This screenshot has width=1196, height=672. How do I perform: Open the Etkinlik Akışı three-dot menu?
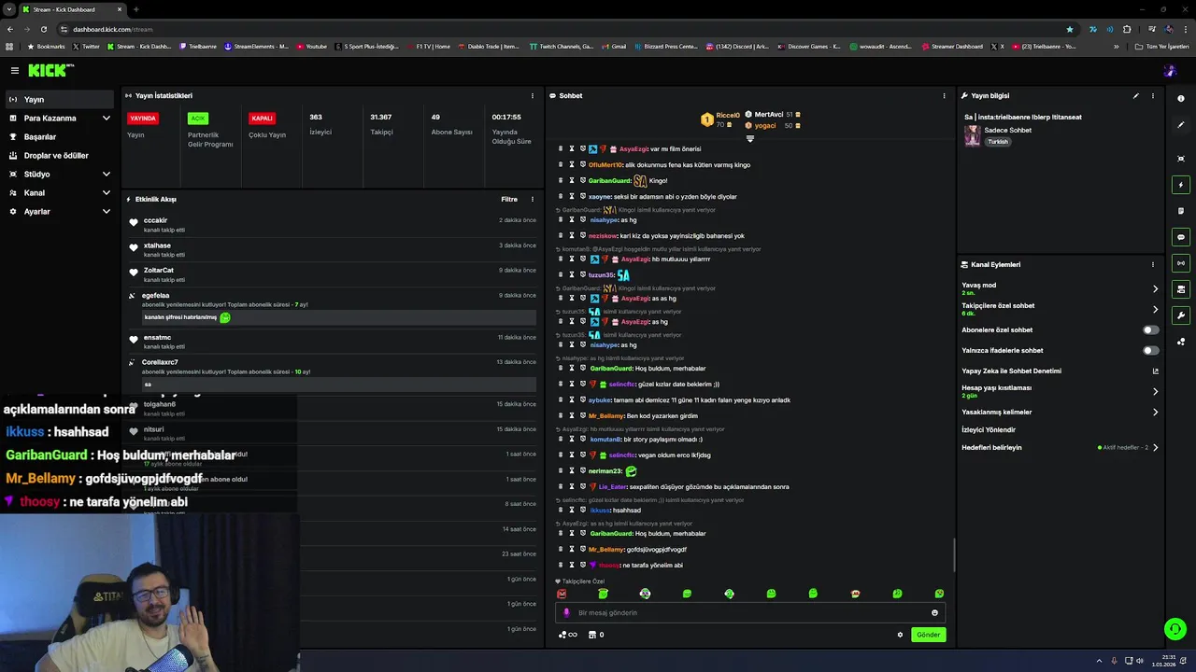[x=533, y=199]
